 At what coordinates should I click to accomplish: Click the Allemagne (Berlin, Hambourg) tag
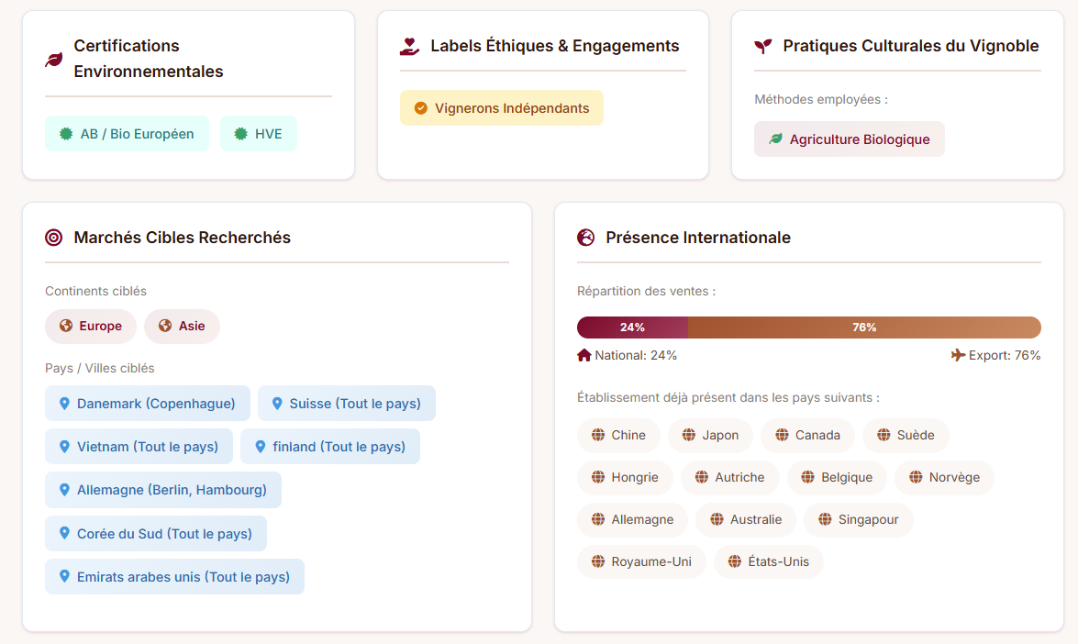coord(163,490)
